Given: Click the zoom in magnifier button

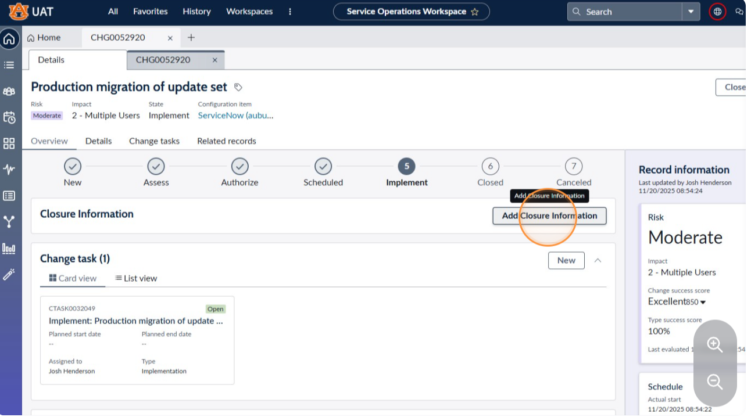Looking at the screenshot, I should [x=715, y=344].
